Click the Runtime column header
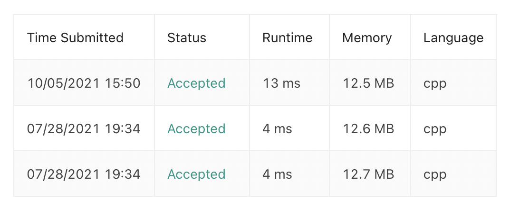The width and height of the screenshot is (510, 210). click(287, 38)
